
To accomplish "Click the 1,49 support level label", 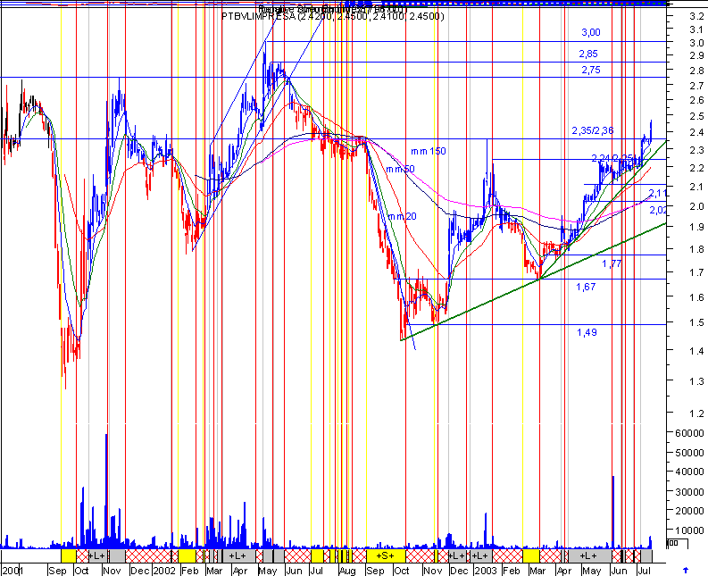I will tap(587, 332).
